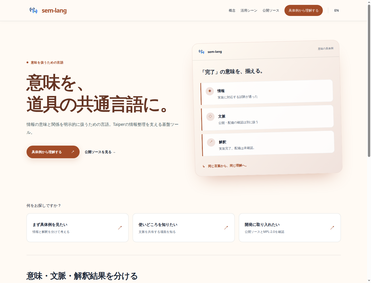Click the 情報と解釈を分けて考える description
Image resolution: width=371 pixels, height=283 pixels.
[x=51, y=232]
